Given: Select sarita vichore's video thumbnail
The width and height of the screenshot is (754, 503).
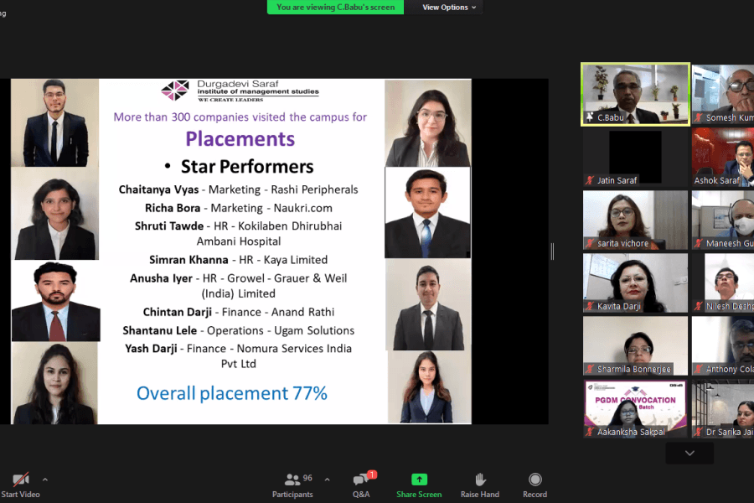Looking at the screenshot, I should [x=635, y=220].
